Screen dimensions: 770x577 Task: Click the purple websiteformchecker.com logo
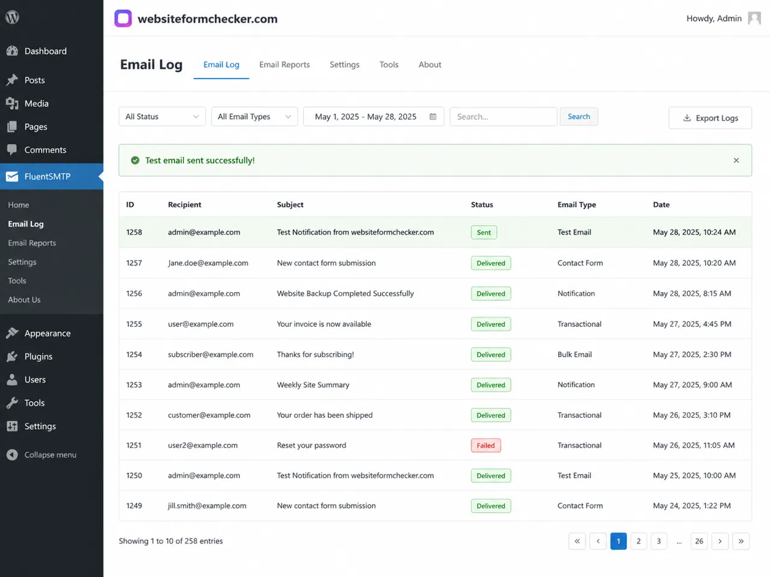pos(123,19)
